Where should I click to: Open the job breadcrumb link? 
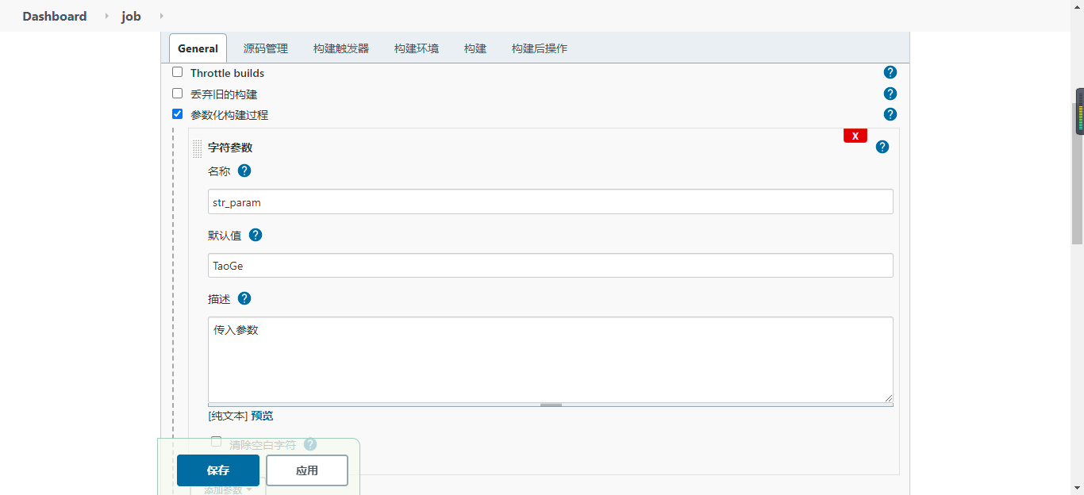[x=132, y=16]
